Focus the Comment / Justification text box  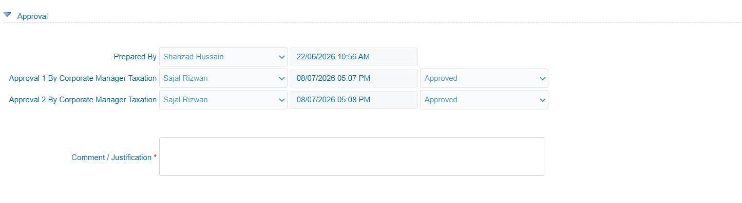[352, 156]
